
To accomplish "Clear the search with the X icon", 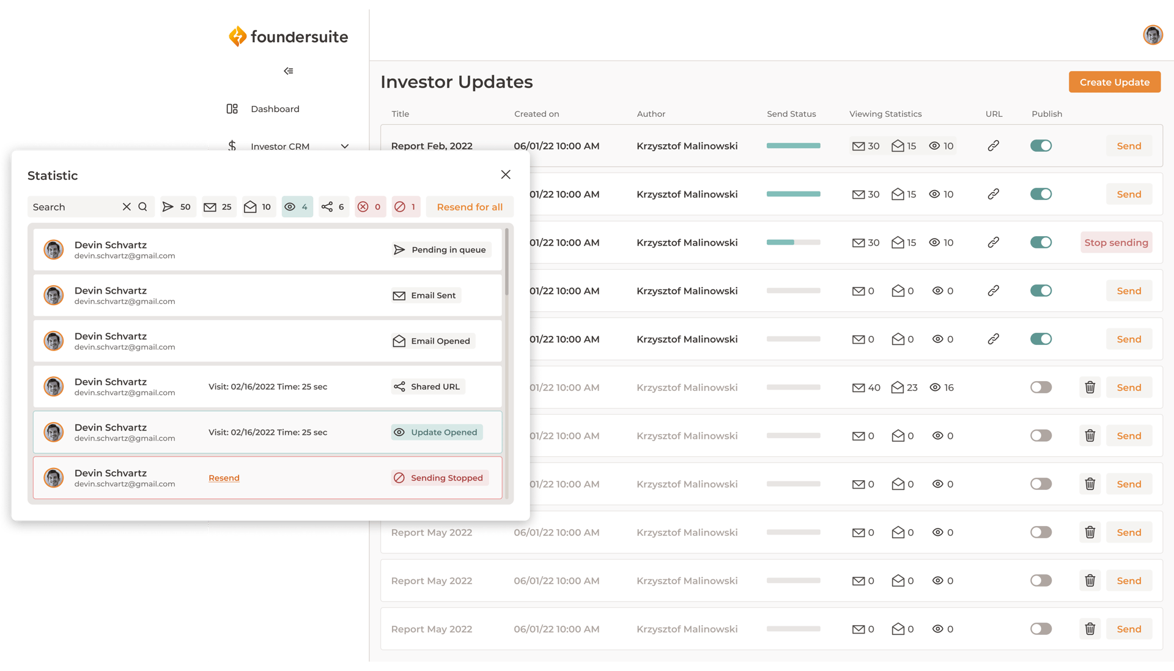I will 127,207.
